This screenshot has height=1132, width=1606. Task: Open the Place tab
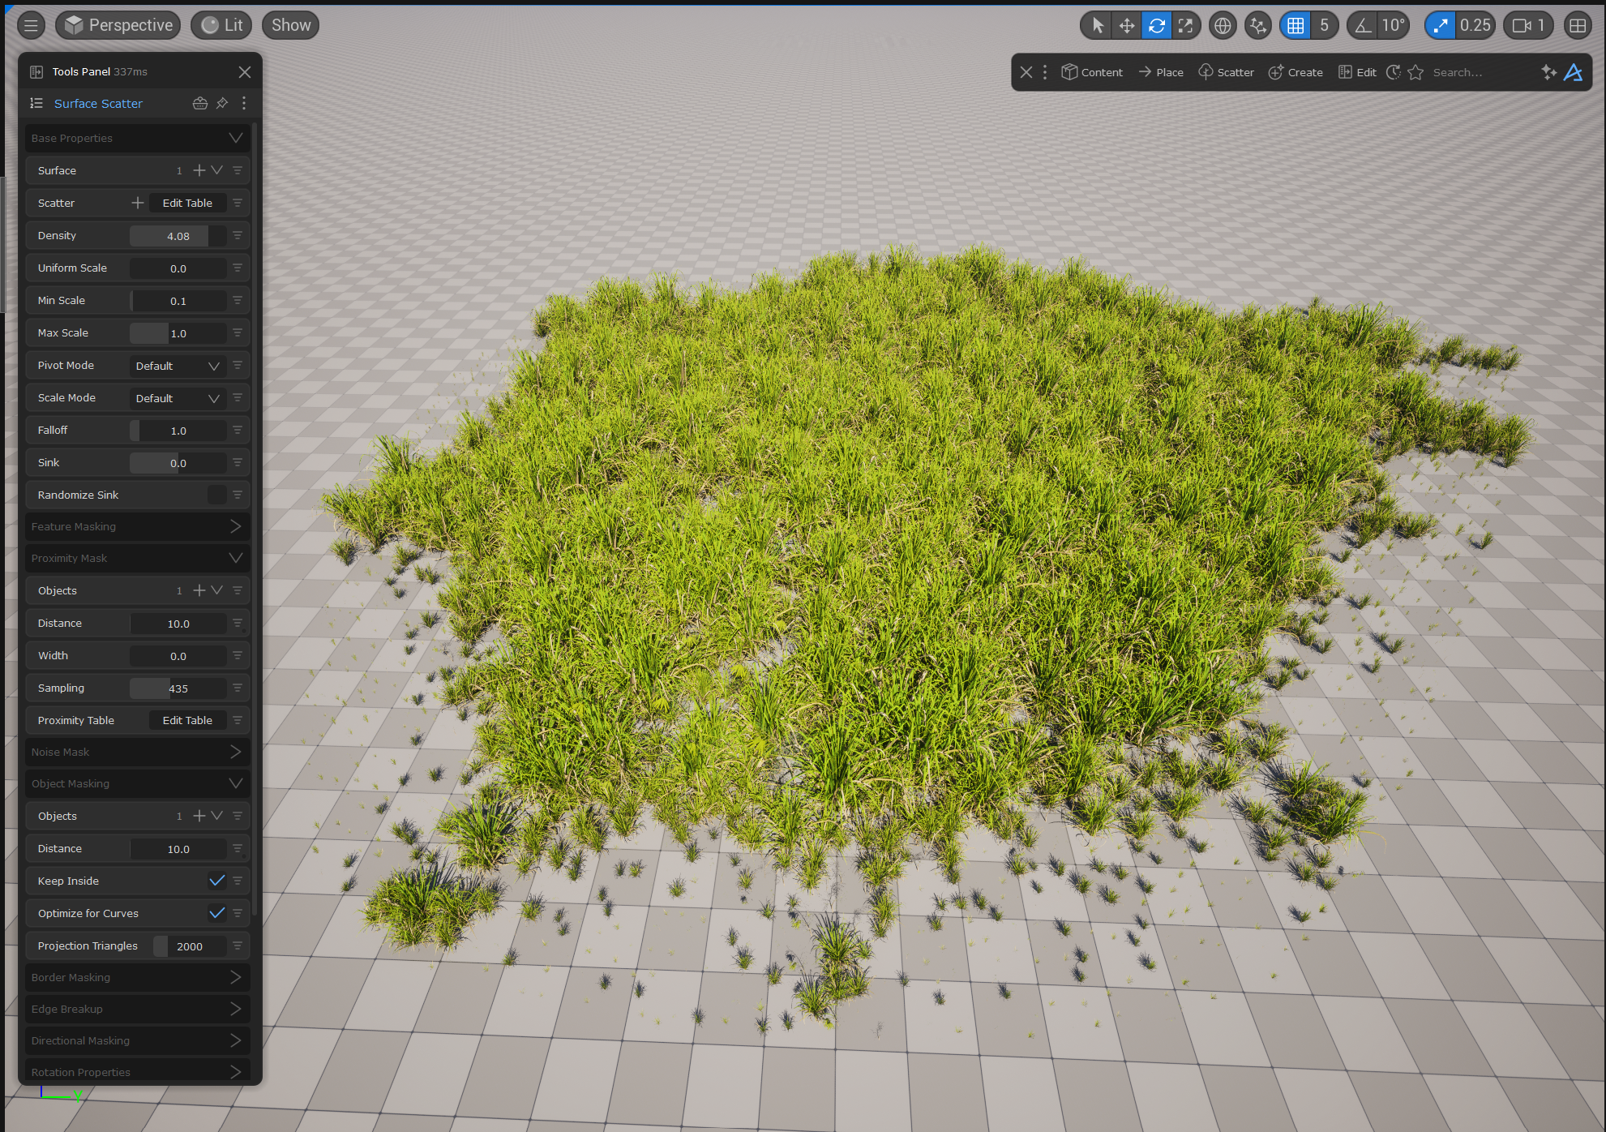[1161, 72]
